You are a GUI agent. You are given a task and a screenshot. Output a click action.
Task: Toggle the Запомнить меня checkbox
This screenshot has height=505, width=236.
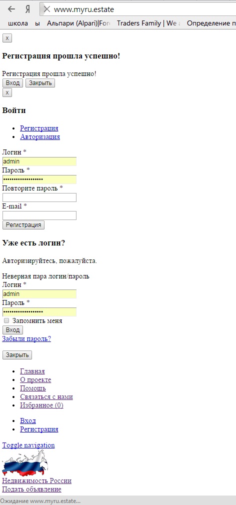(x=6, y=321)
